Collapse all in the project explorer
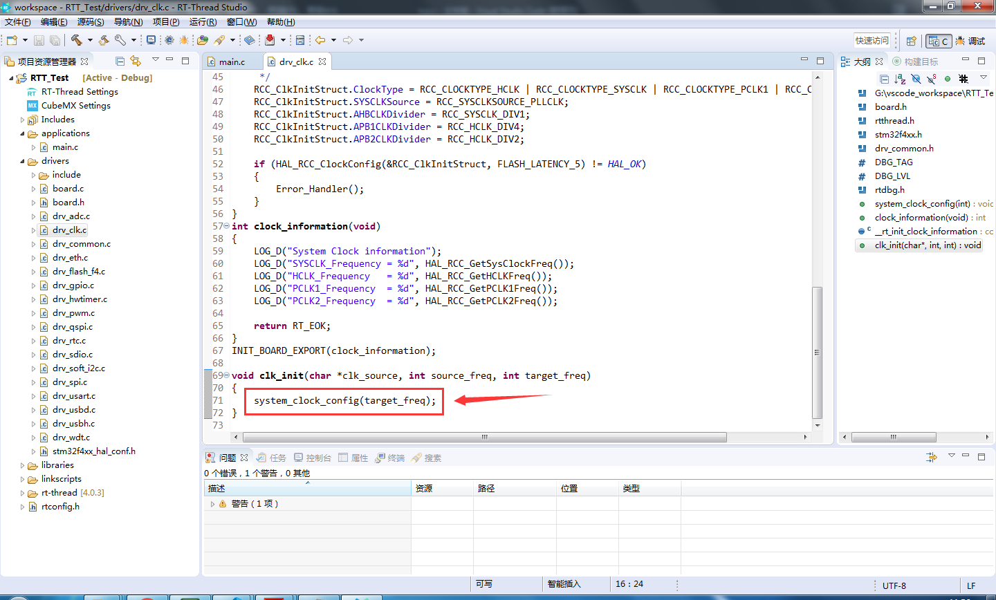 tap(120, 61)
